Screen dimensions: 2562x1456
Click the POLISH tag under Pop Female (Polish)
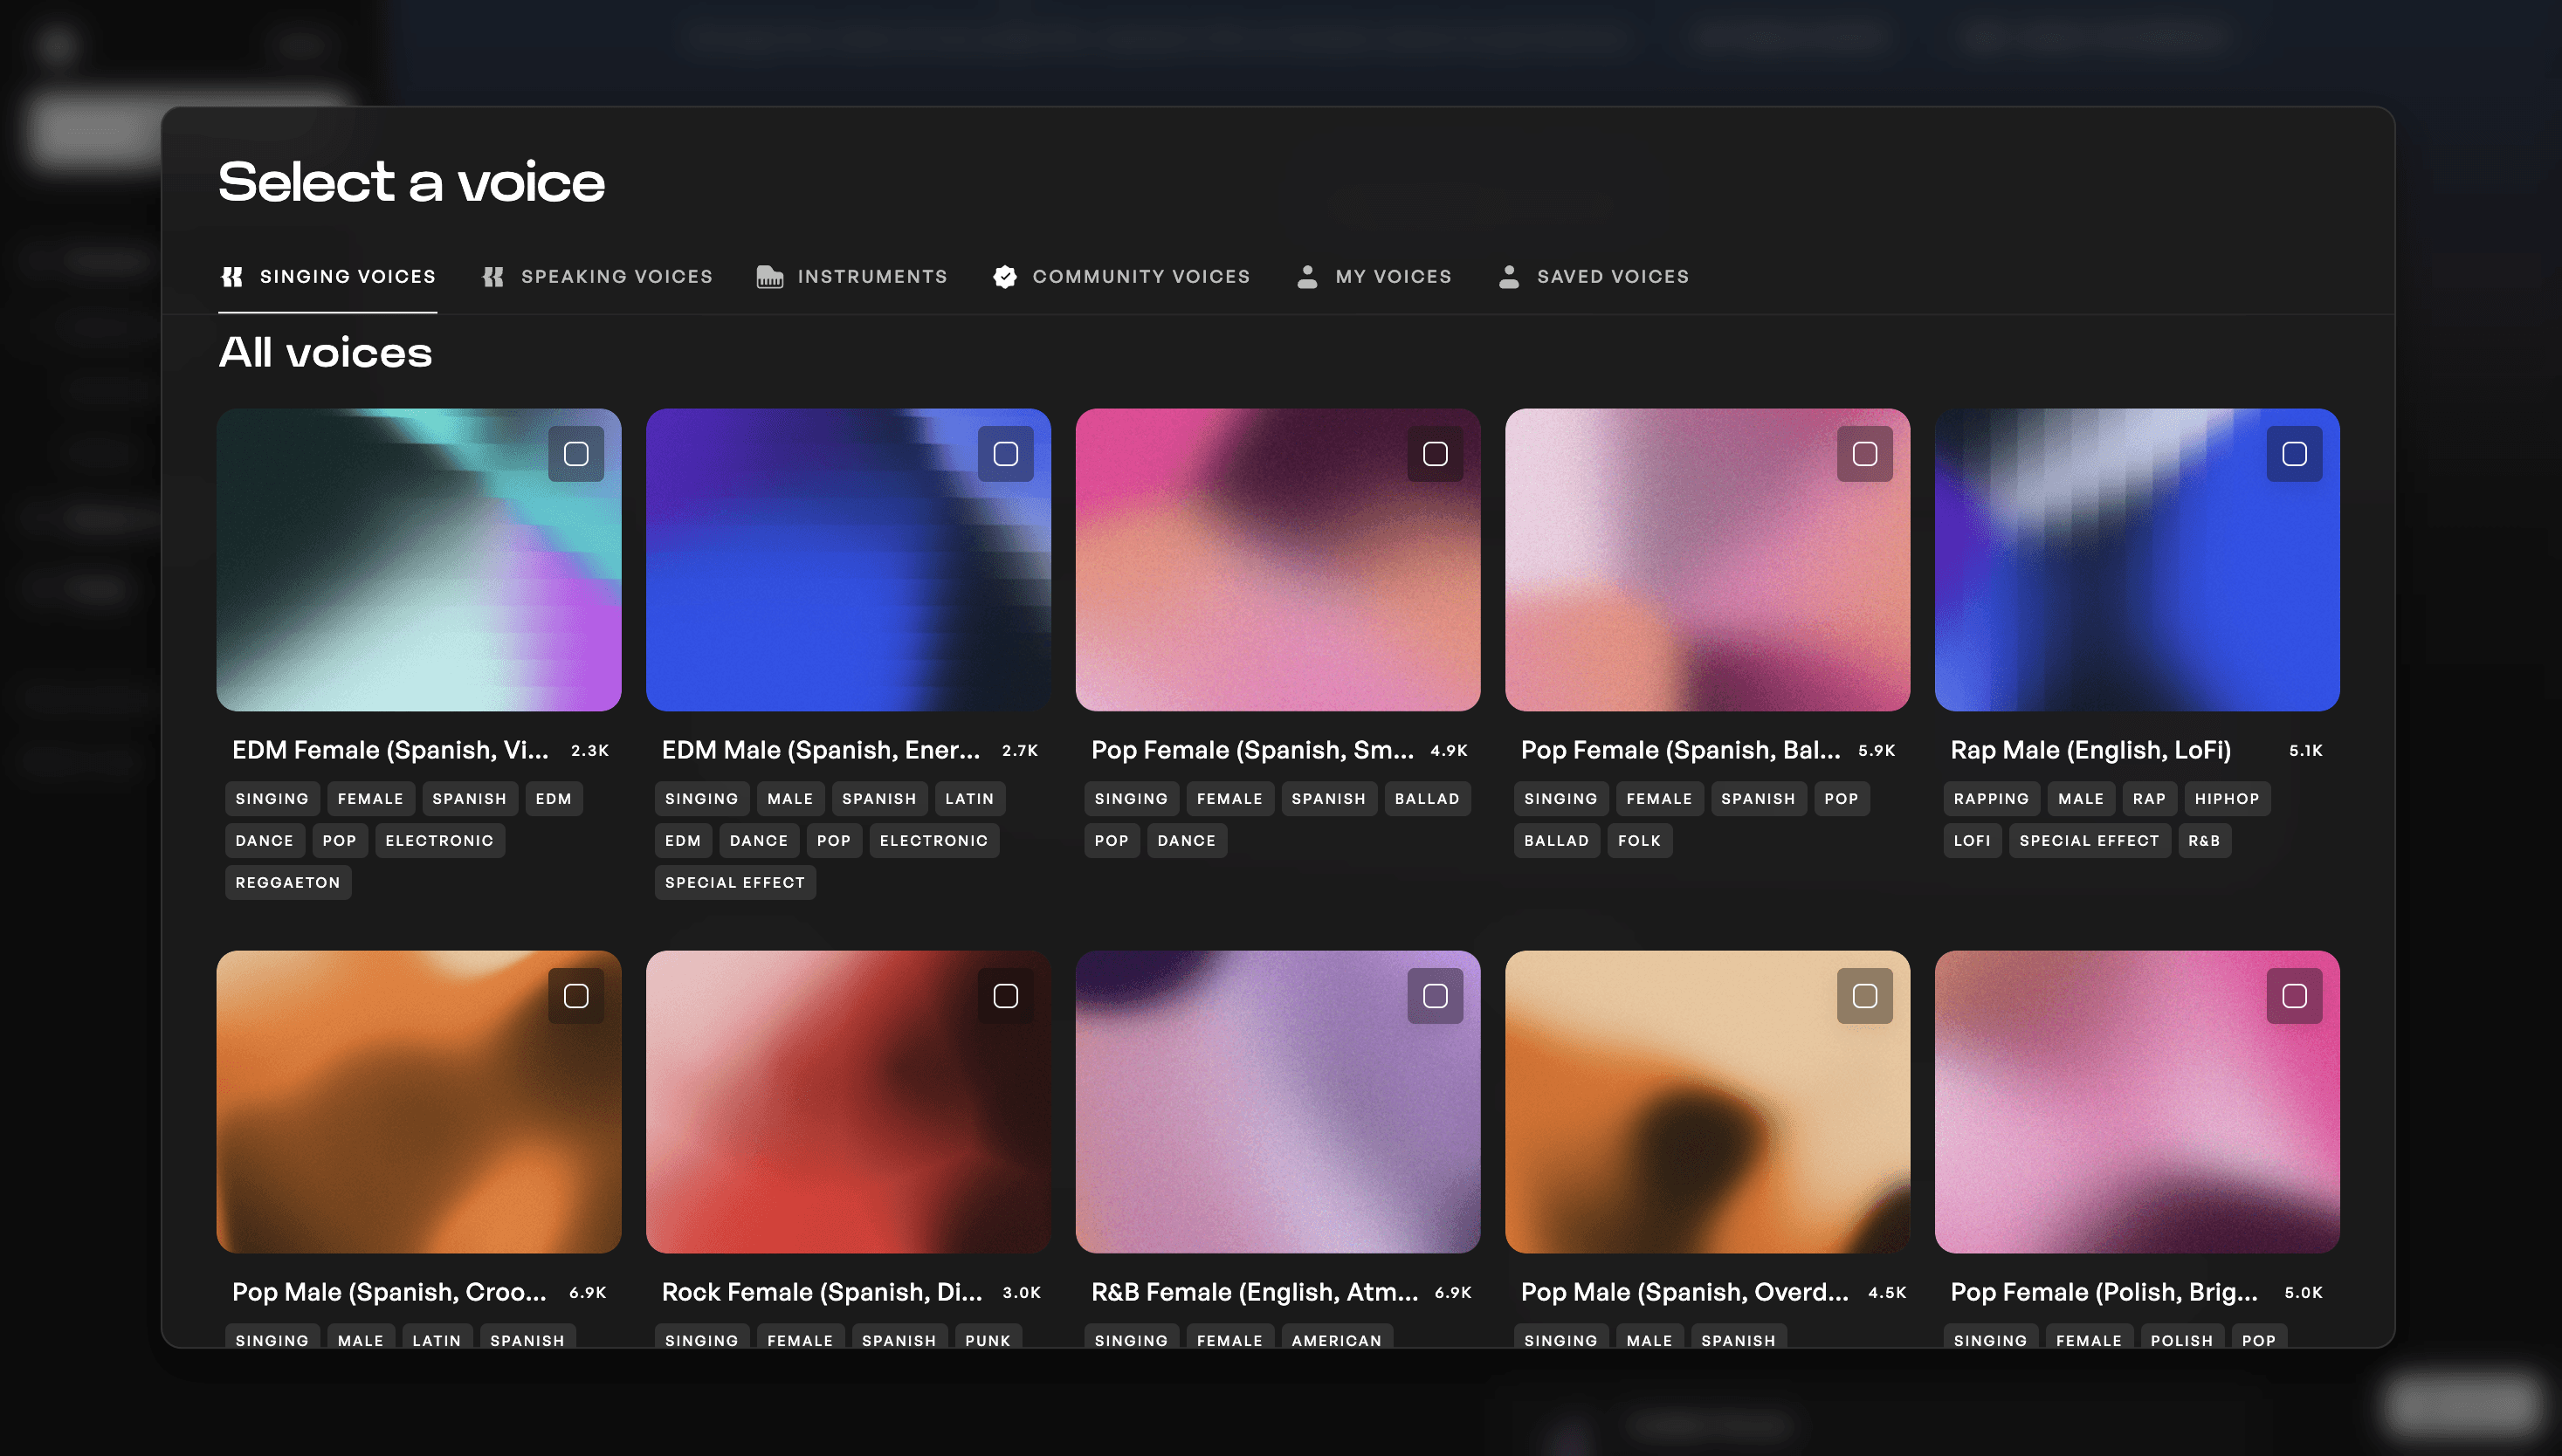click(2182, 1338)
